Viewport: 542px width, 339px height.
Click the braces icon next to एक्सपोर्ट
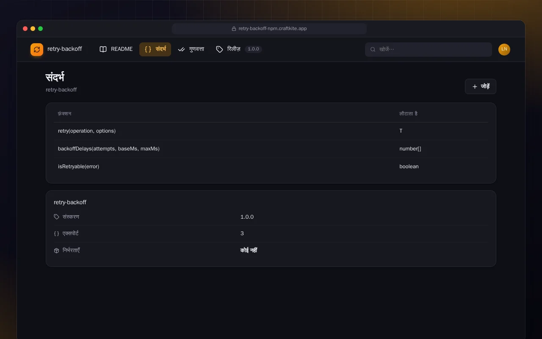click(56, 233)
